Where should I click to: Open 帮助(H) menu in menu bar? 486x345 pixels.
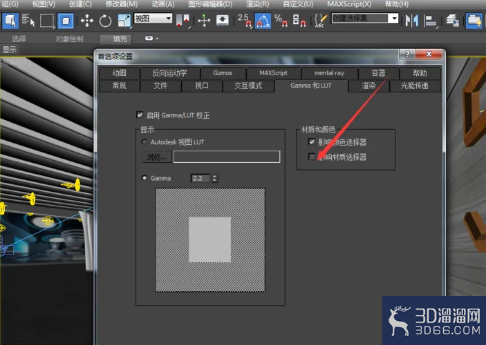click(x=397, y=4)
